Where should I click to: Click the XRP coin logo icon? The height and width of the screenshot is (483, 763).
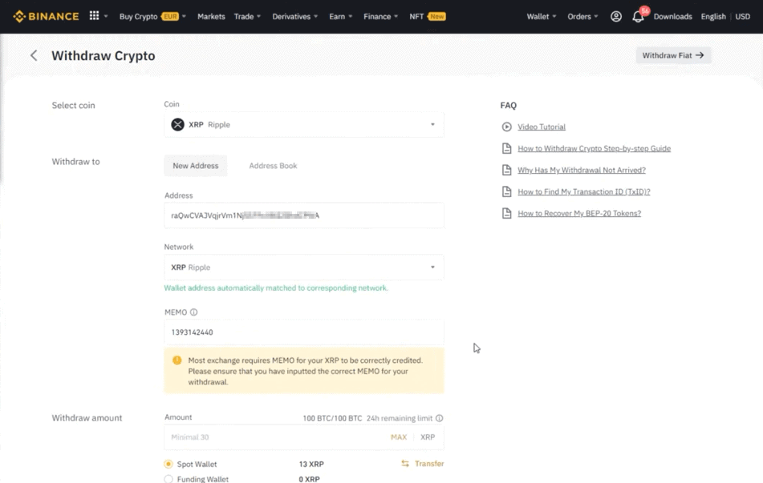pyautogui.click(x=177, y=124)
